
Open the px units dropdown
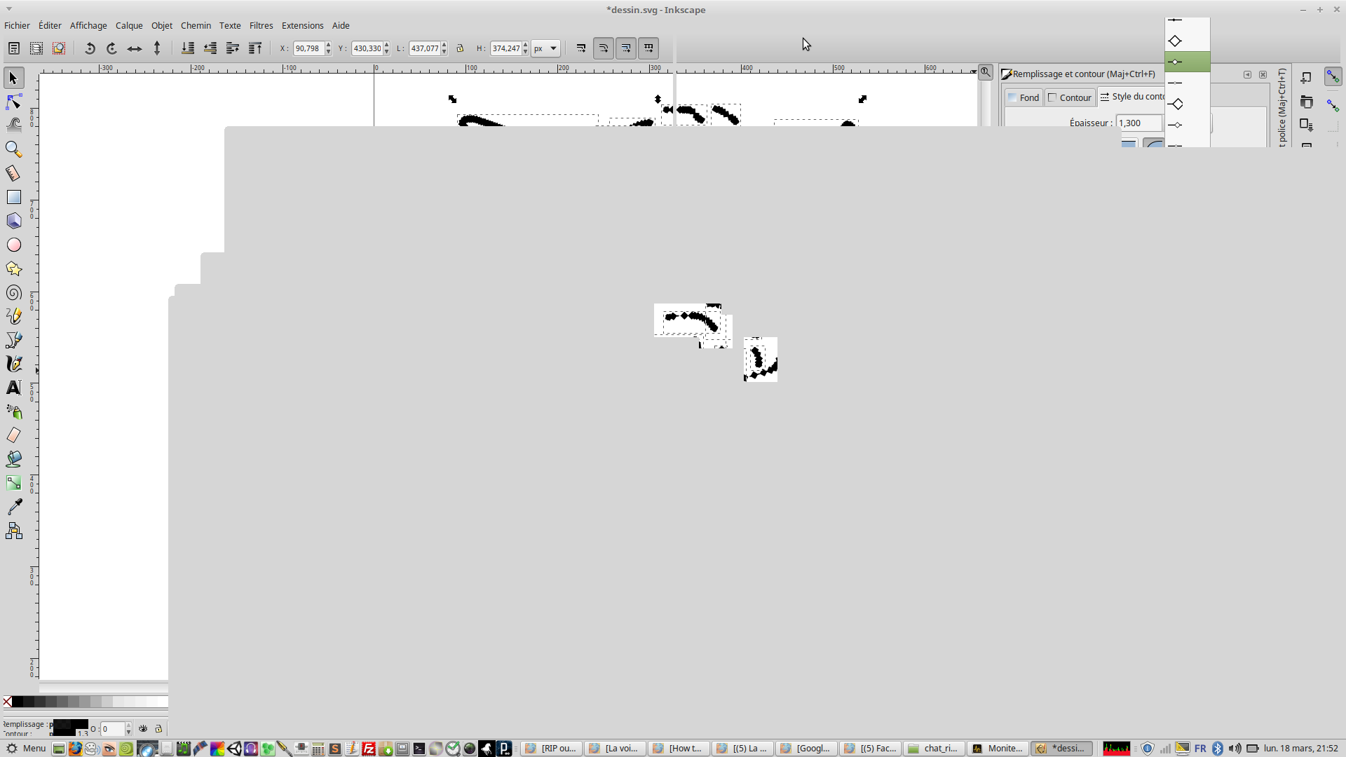pos(545,48)
